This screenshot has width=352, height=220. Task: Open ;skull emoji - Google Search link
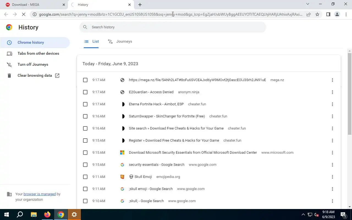click(x=151, y=189)
